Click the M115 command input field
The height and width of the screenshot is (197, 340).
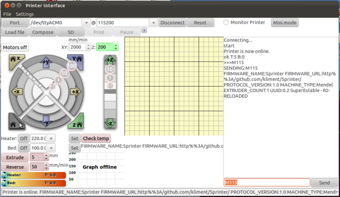tap(266, 183)
